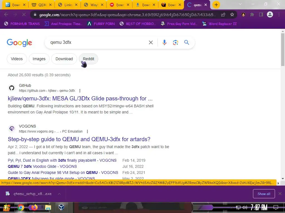Toggle the browser side panel icon

261,14
